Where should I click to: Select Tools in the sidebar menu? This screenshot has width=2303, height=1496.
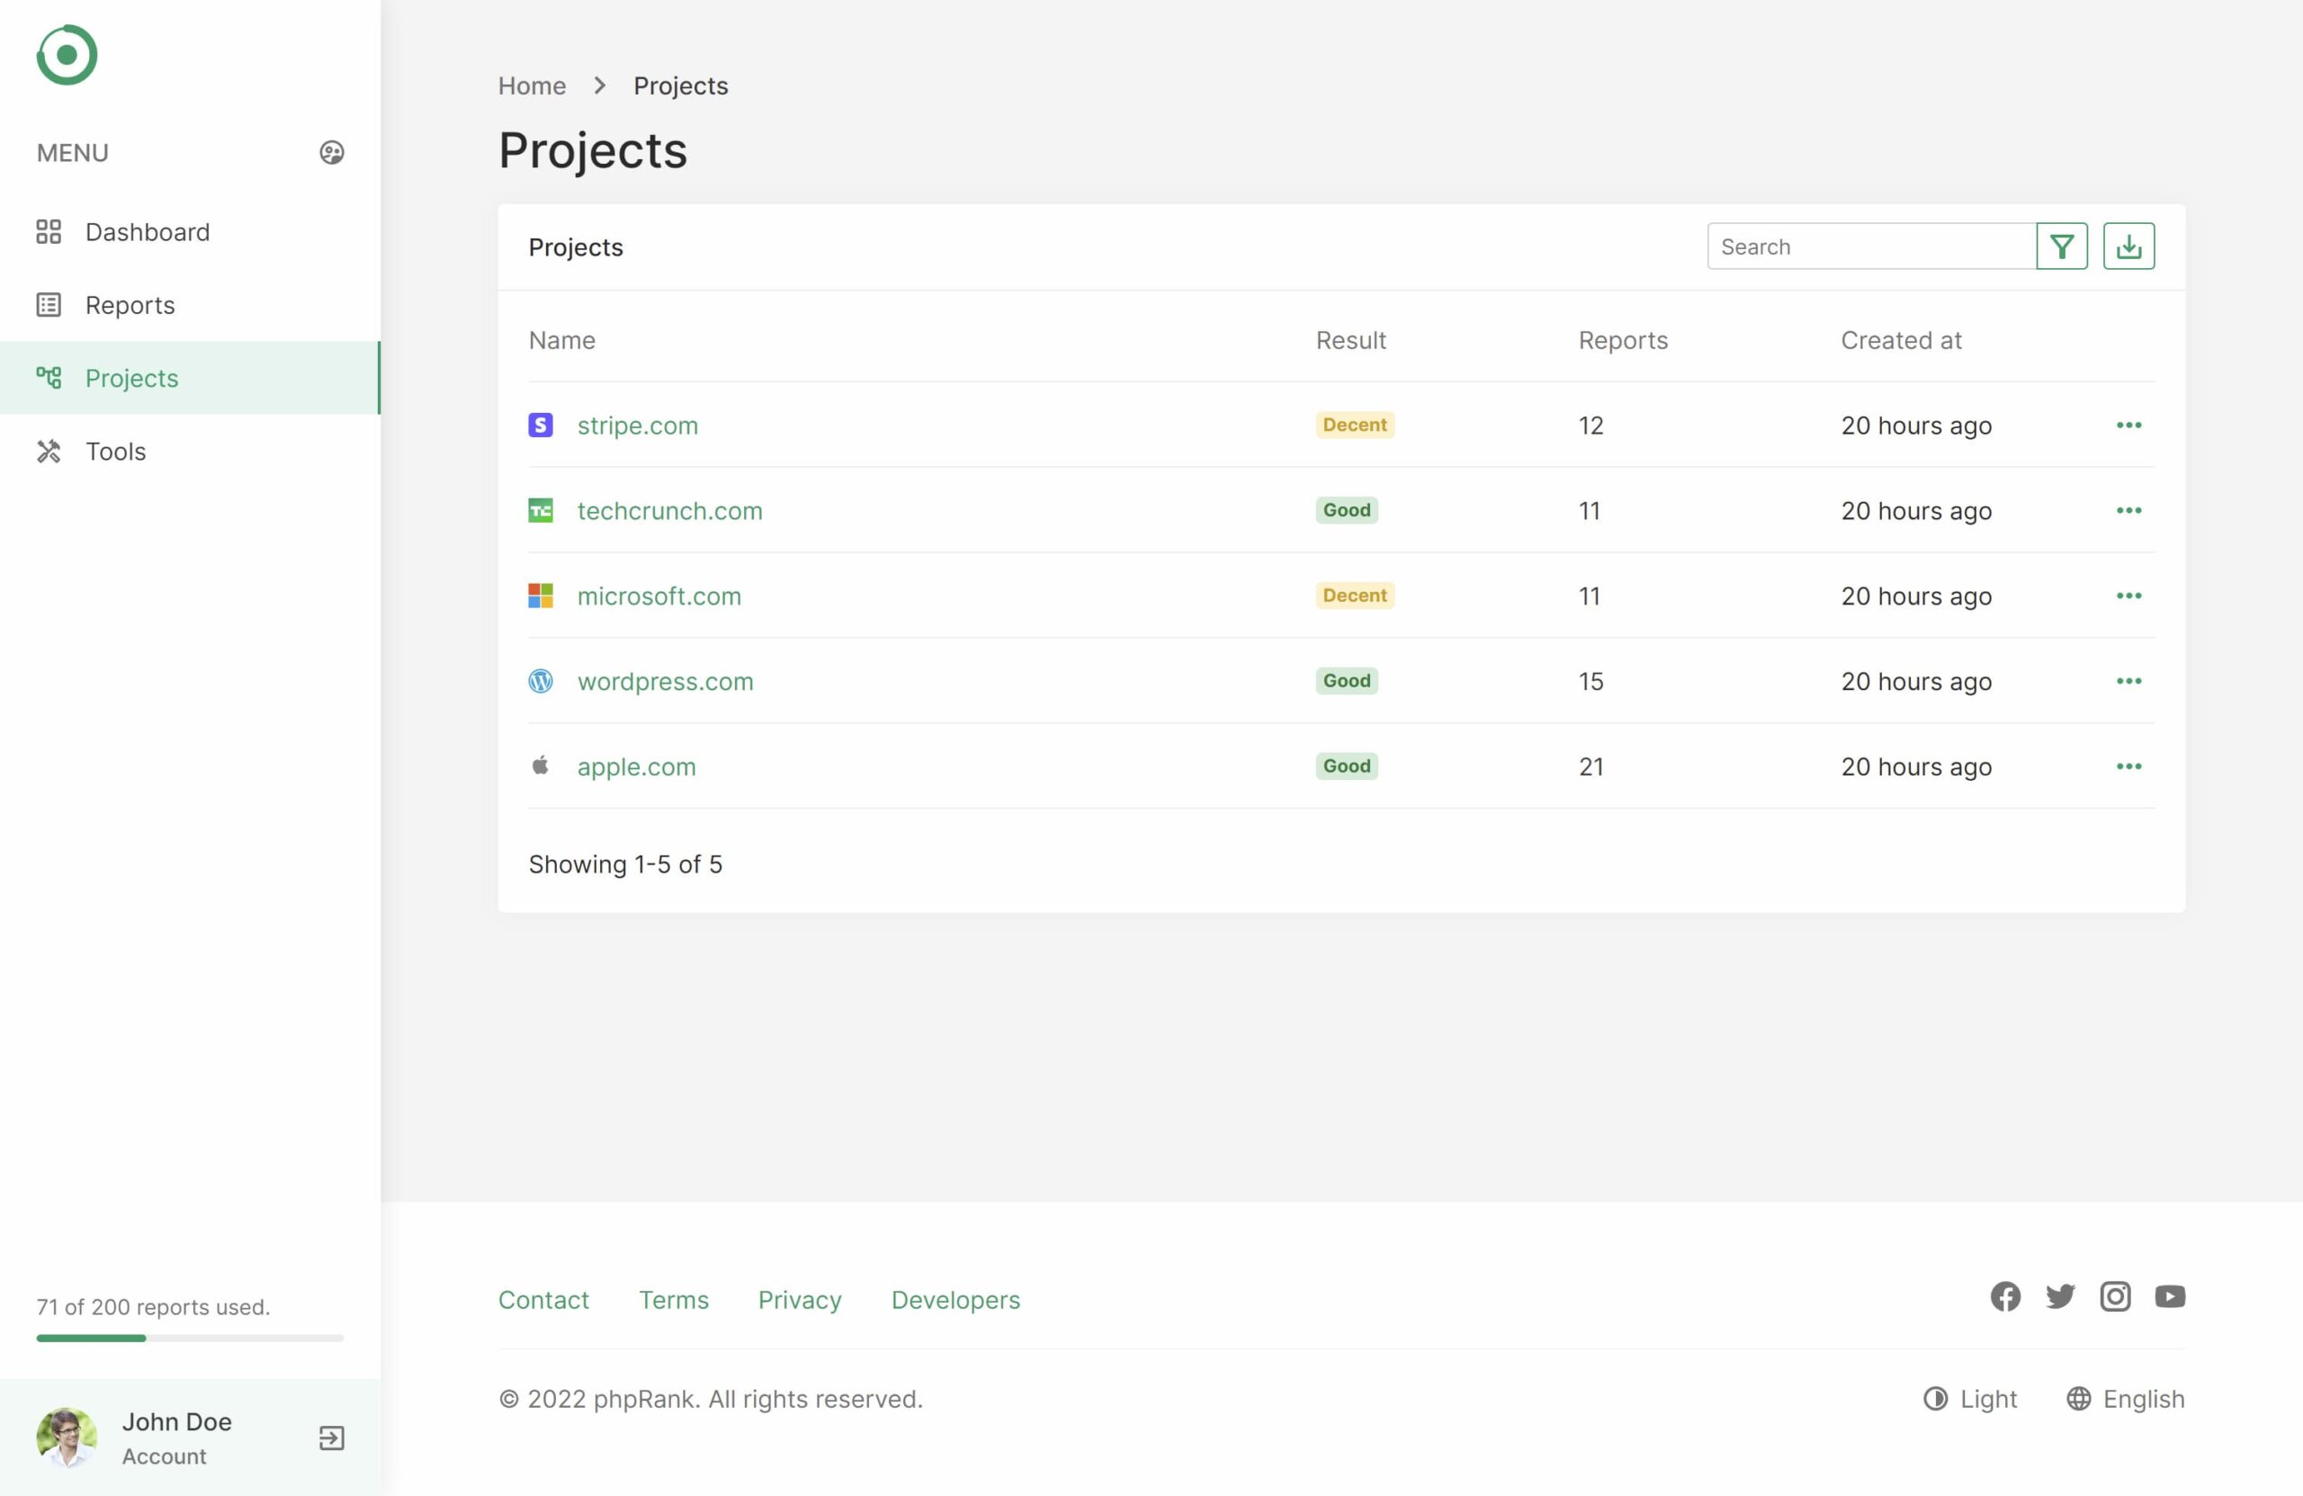tap(115, 452)
